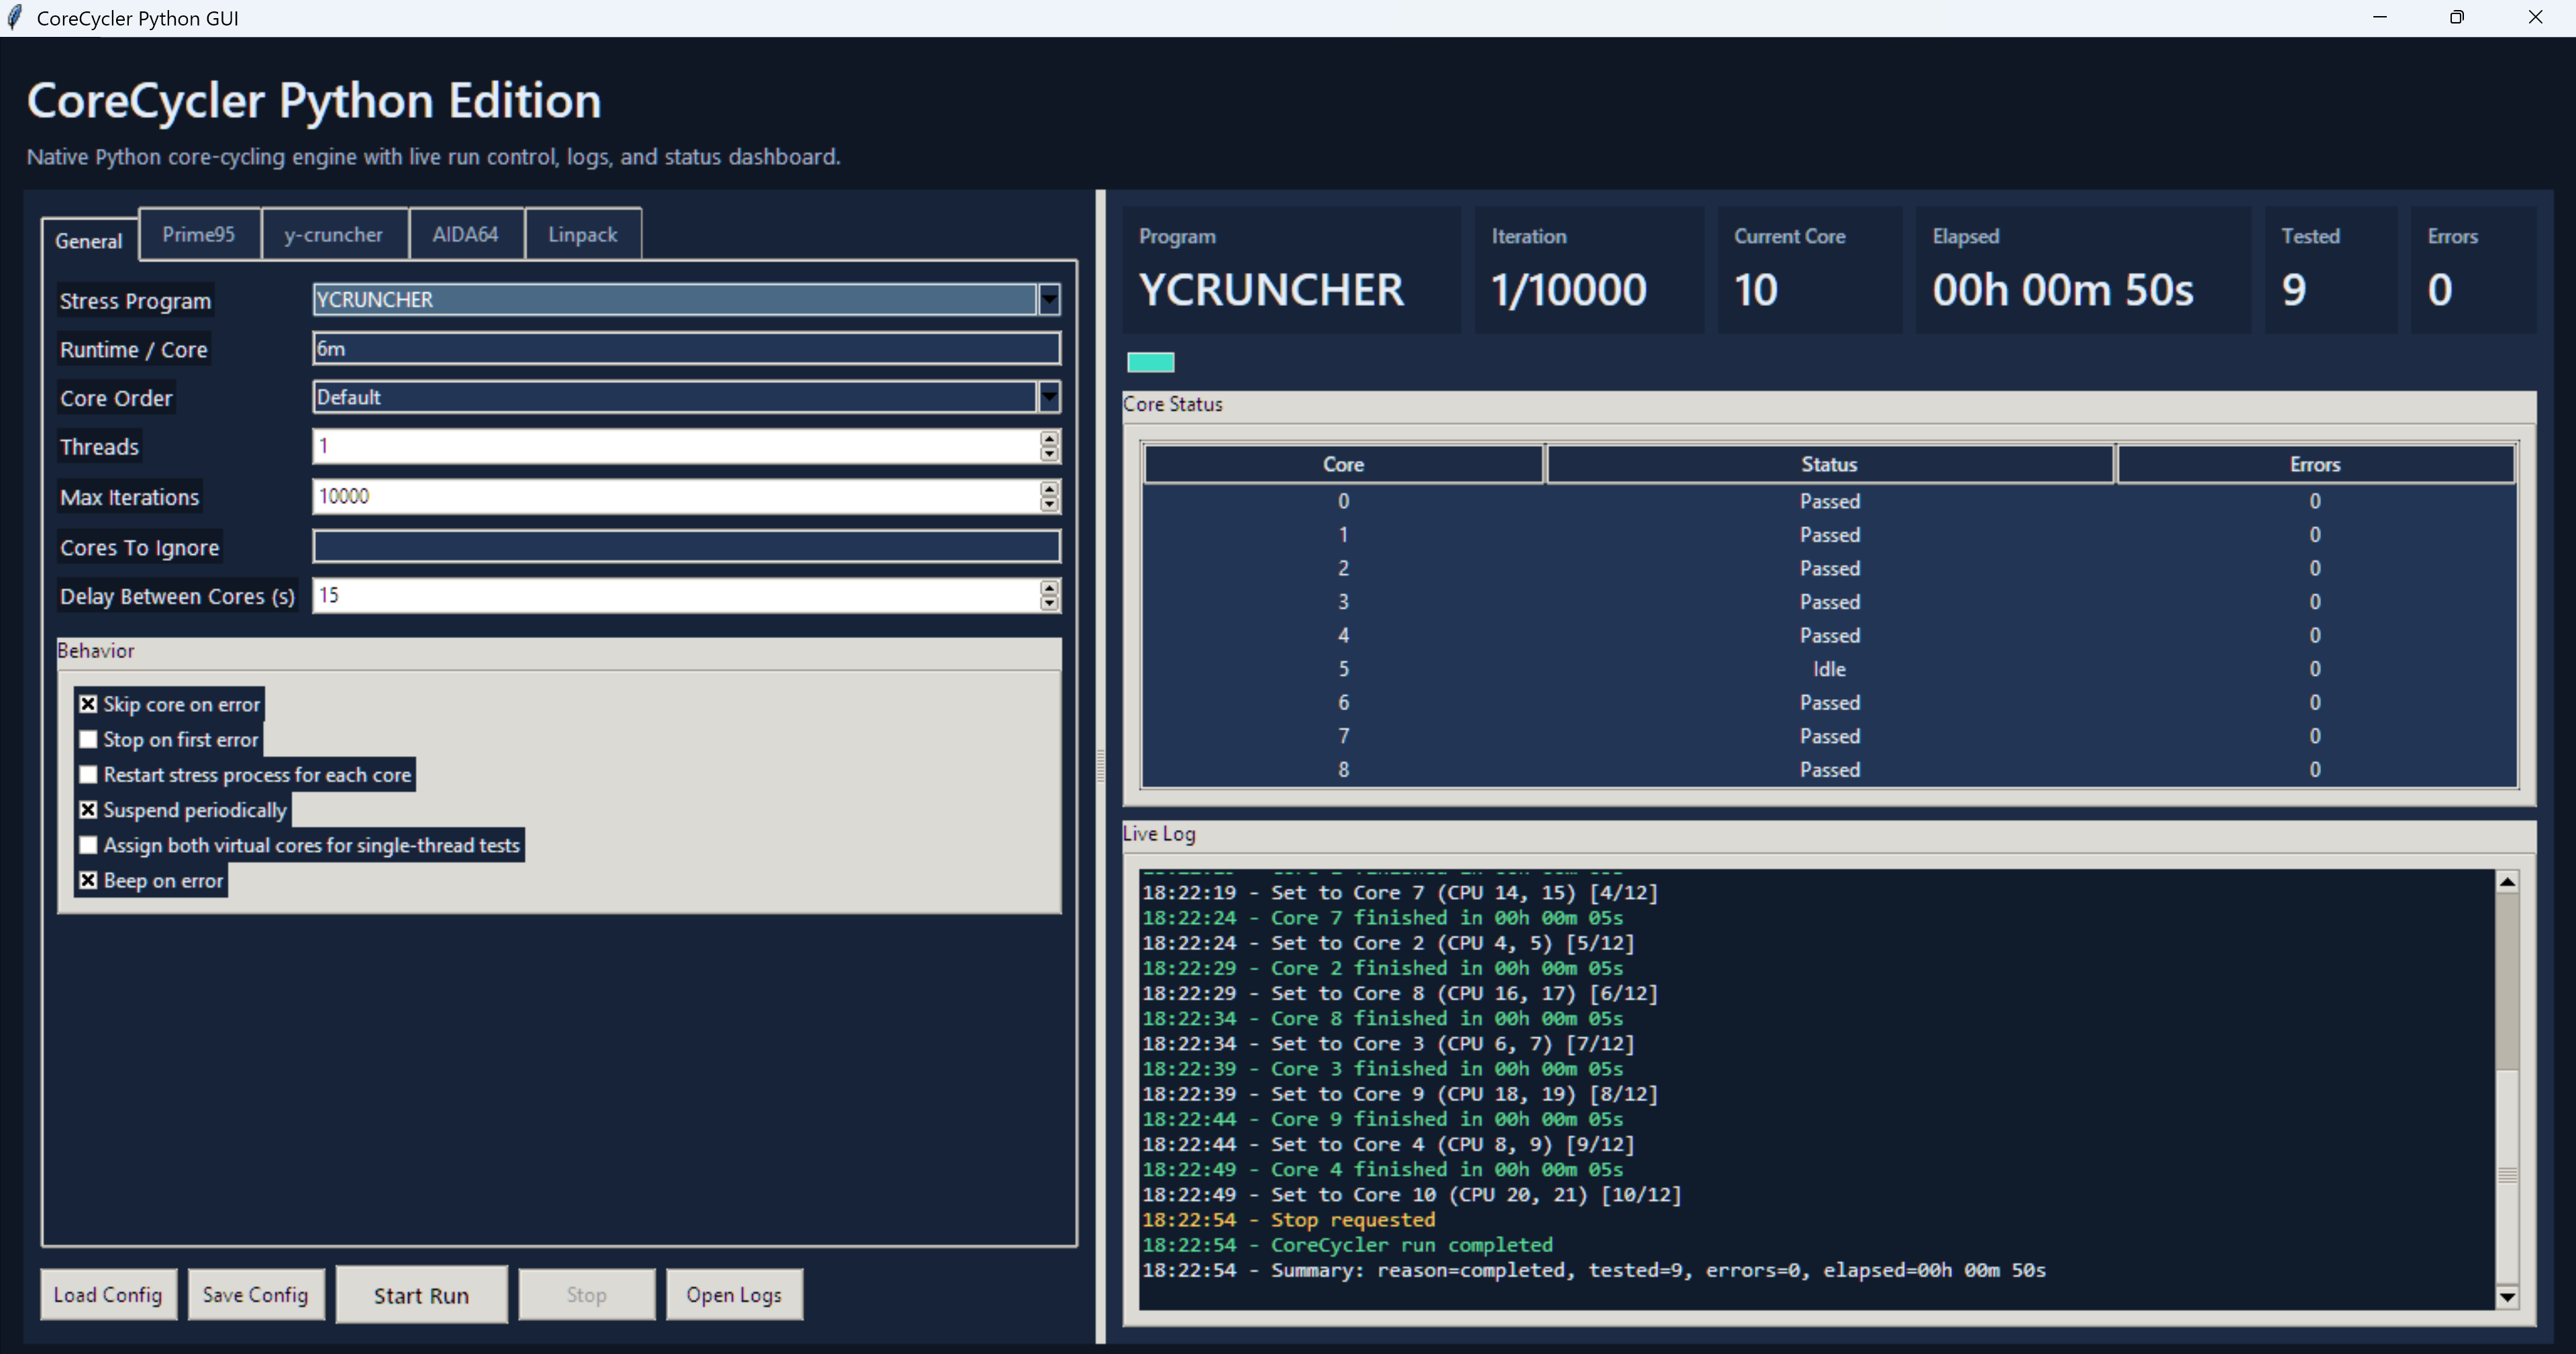Expand the Core Order combo box
The height and width of the screenshot is (1354, 2576).
[1048, 397]
